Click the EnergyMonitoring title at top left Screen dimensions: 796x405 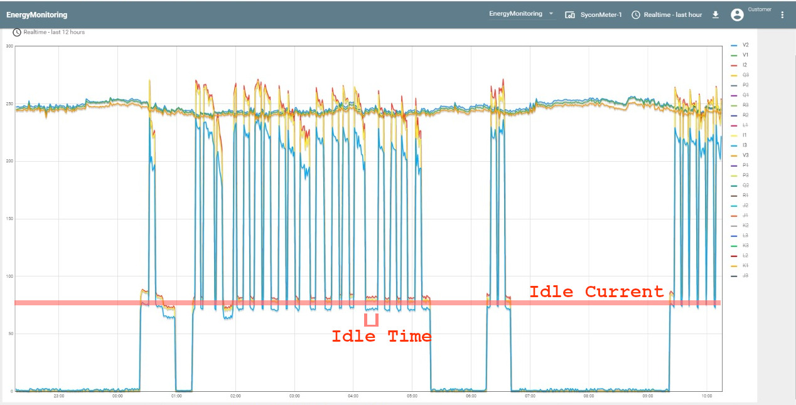36,14
